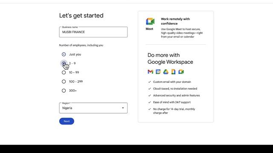Screen dimensions: 273x153
Task: Click the Gmail icon under Google Workspace
Action: click(x=151, y=72)
